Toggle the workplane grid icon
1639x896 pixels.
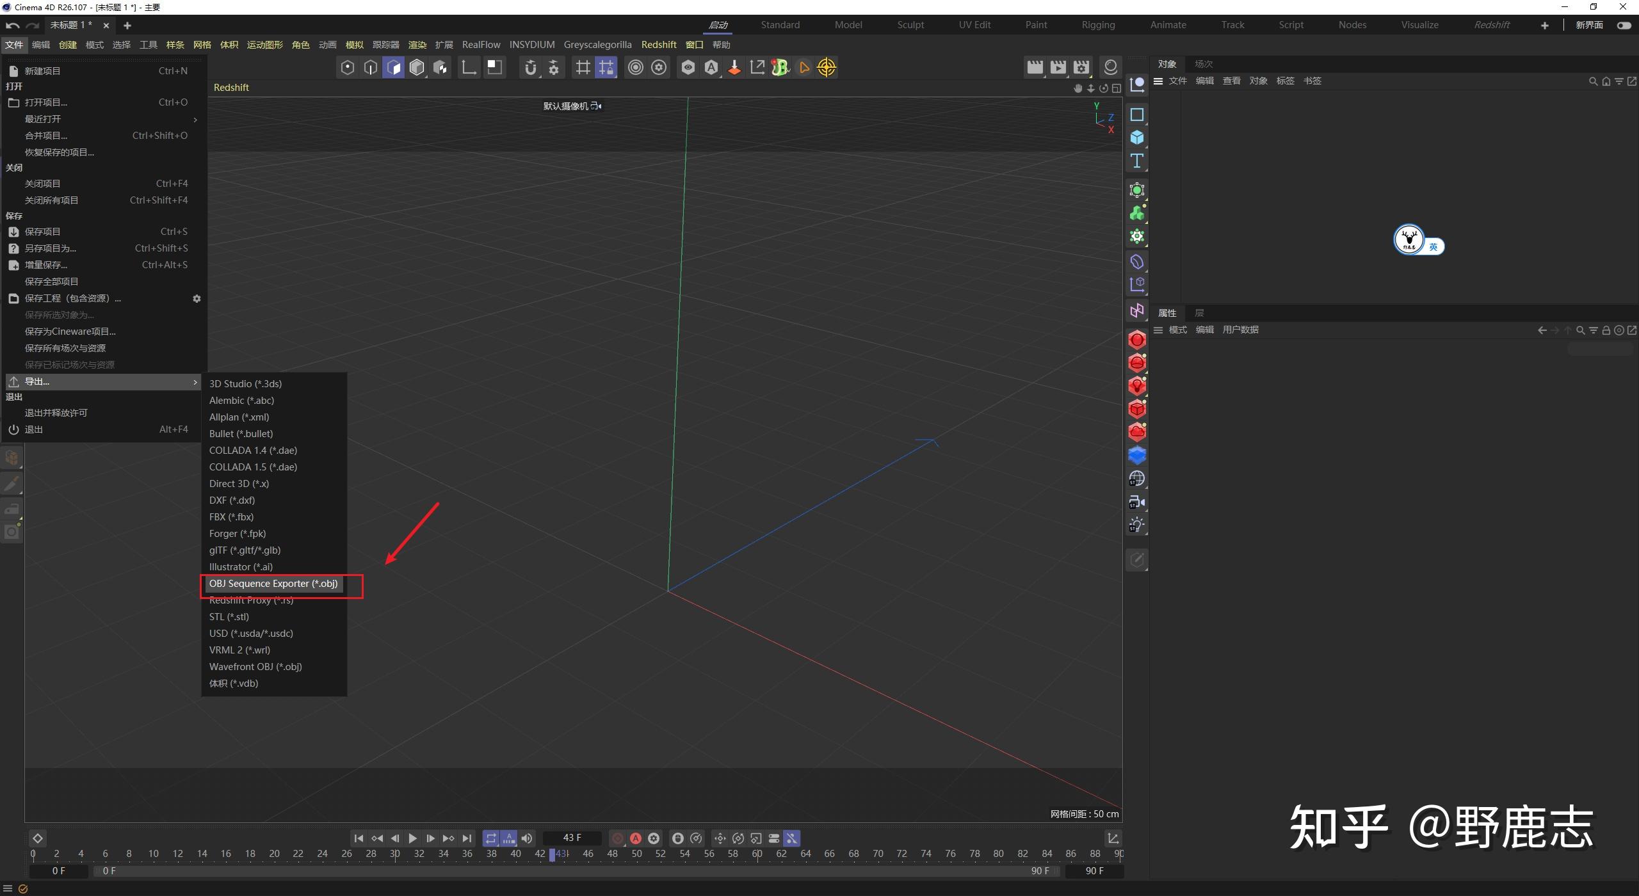pyautogui.click(x=582, y=67)
